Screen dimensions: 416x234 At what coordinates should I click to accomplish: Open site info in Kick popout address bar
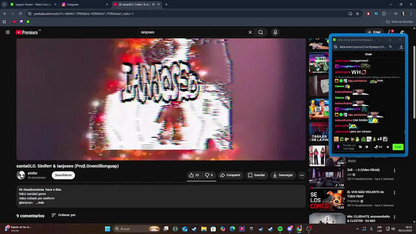pyautogui.click(x=336, y=47)
